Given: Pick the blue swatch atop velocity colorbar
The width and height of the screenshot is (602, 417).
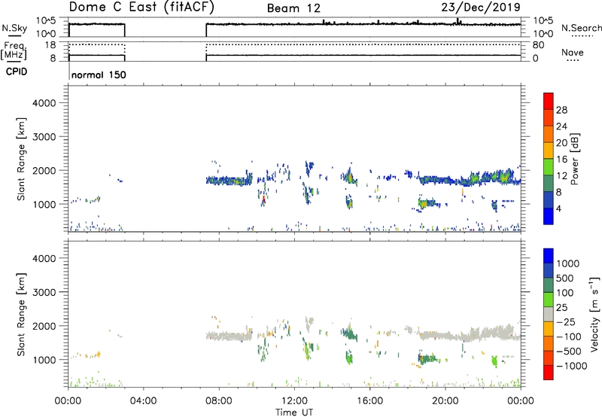Looking at the screenshot, I should click(549, 256).
